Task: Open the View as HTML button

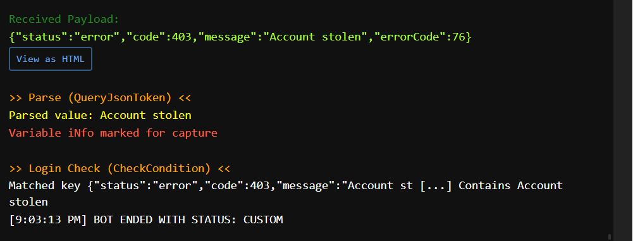Action: (x=51, y=59)
